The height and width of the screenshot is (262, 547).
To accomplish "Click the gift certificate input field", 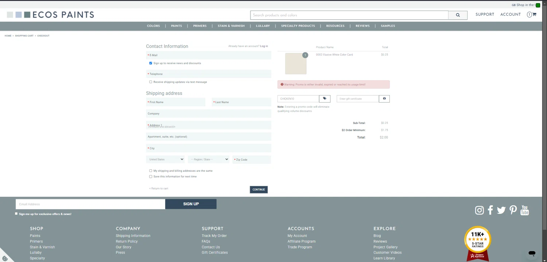I will [x=358, y=99].
